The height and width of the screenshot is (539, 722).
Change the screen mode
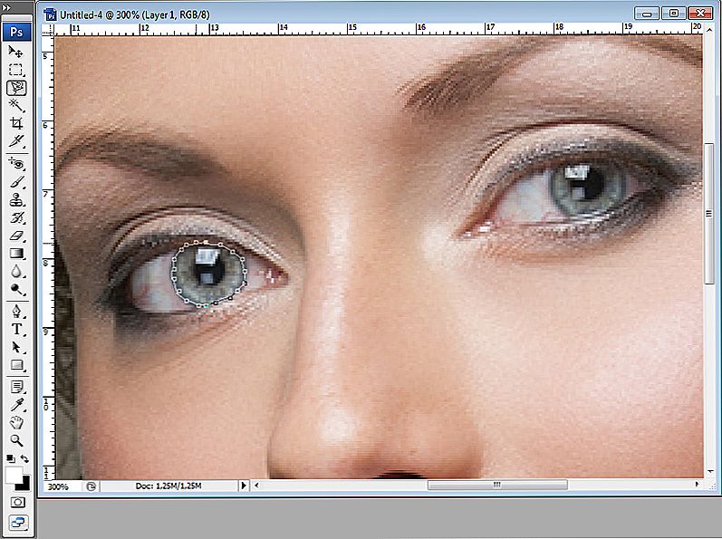17,522
